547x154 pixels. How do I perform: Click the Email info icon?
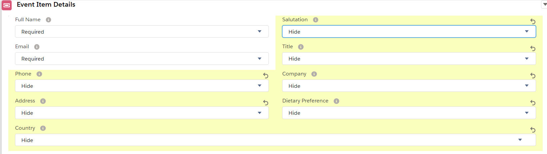point(37,47)
